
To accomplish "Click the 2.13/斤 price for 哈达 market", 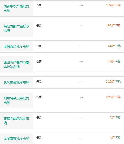I will coord(110,81).
